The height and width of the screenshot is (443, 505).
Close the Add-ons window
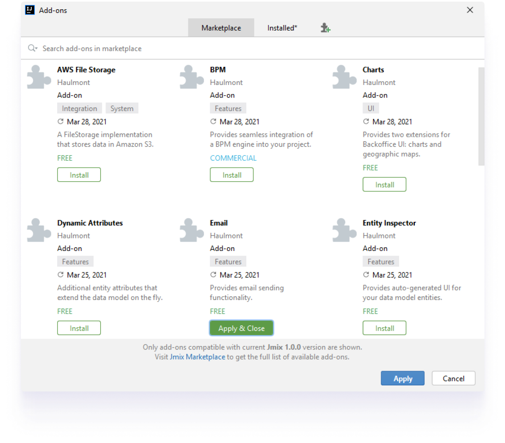(x=470, y=10)
